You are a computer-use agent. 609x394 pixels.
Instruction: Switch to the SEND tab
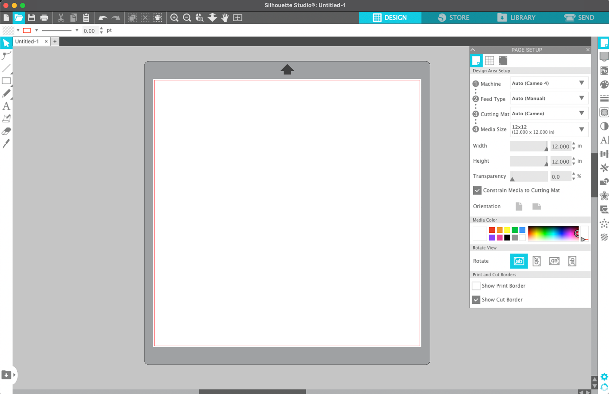pyautogui.click(x=579, y=17)
